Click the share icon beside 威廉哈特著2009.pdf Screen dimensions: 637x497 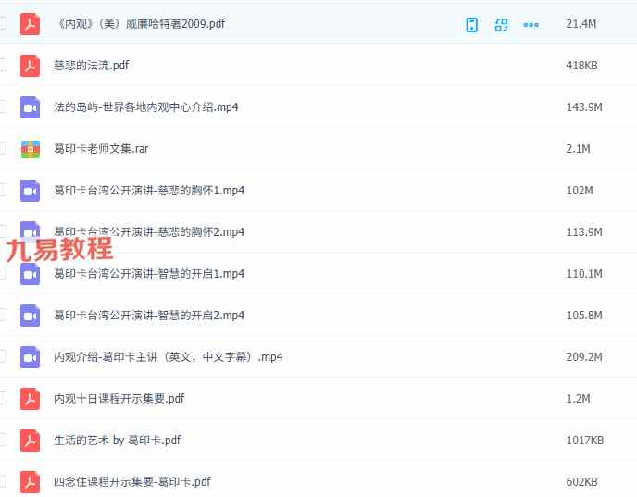501,25
